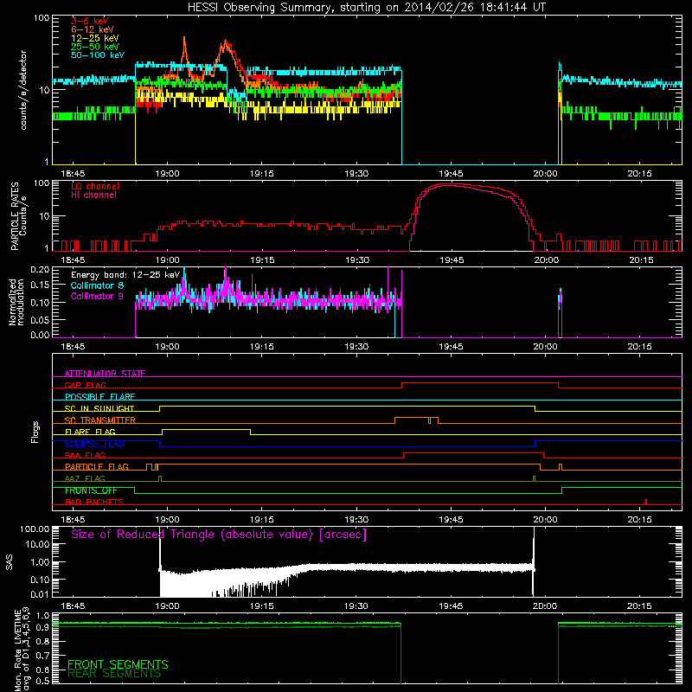Select the Collimator 8 legend label

coord(97,285)
